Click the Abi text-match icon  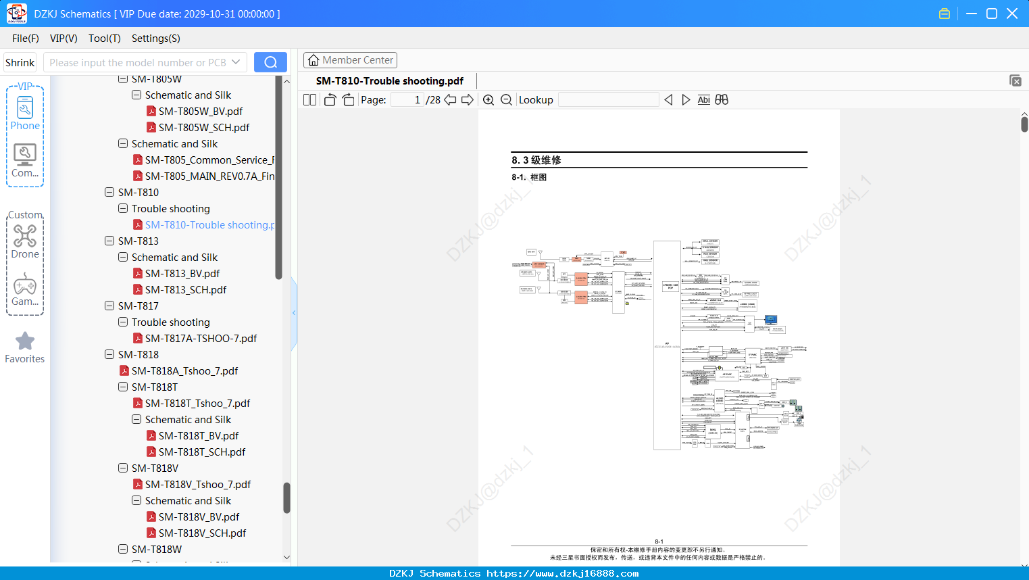pyautogui.click(x=704, y=100)
